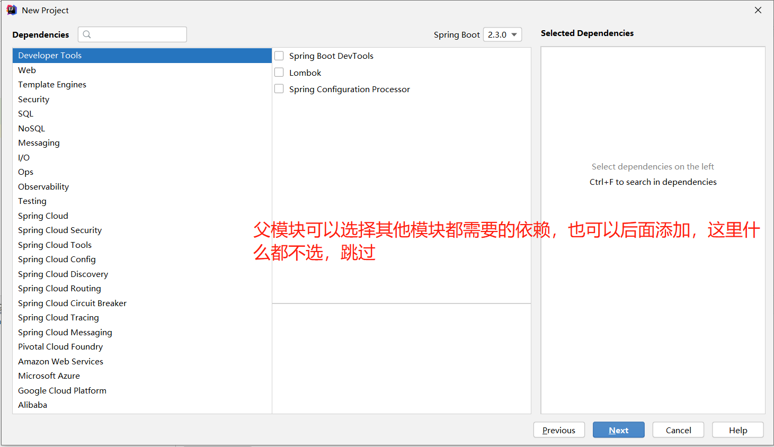The width and height of the screenshot is (774, 447).
Task: Enable the Spring Boot DevTools checkbox
Action: pyautogui.click(x=279, y=55)
